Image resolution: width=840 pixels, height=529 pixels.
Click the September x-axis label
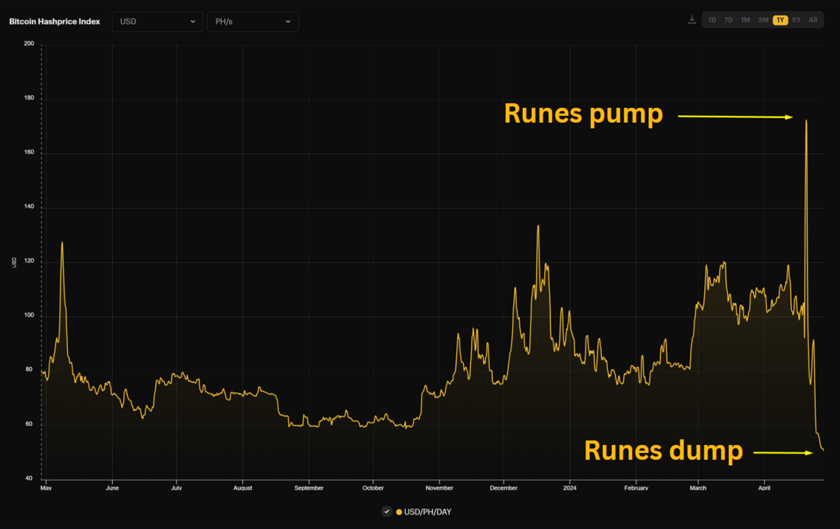point(309,487)
